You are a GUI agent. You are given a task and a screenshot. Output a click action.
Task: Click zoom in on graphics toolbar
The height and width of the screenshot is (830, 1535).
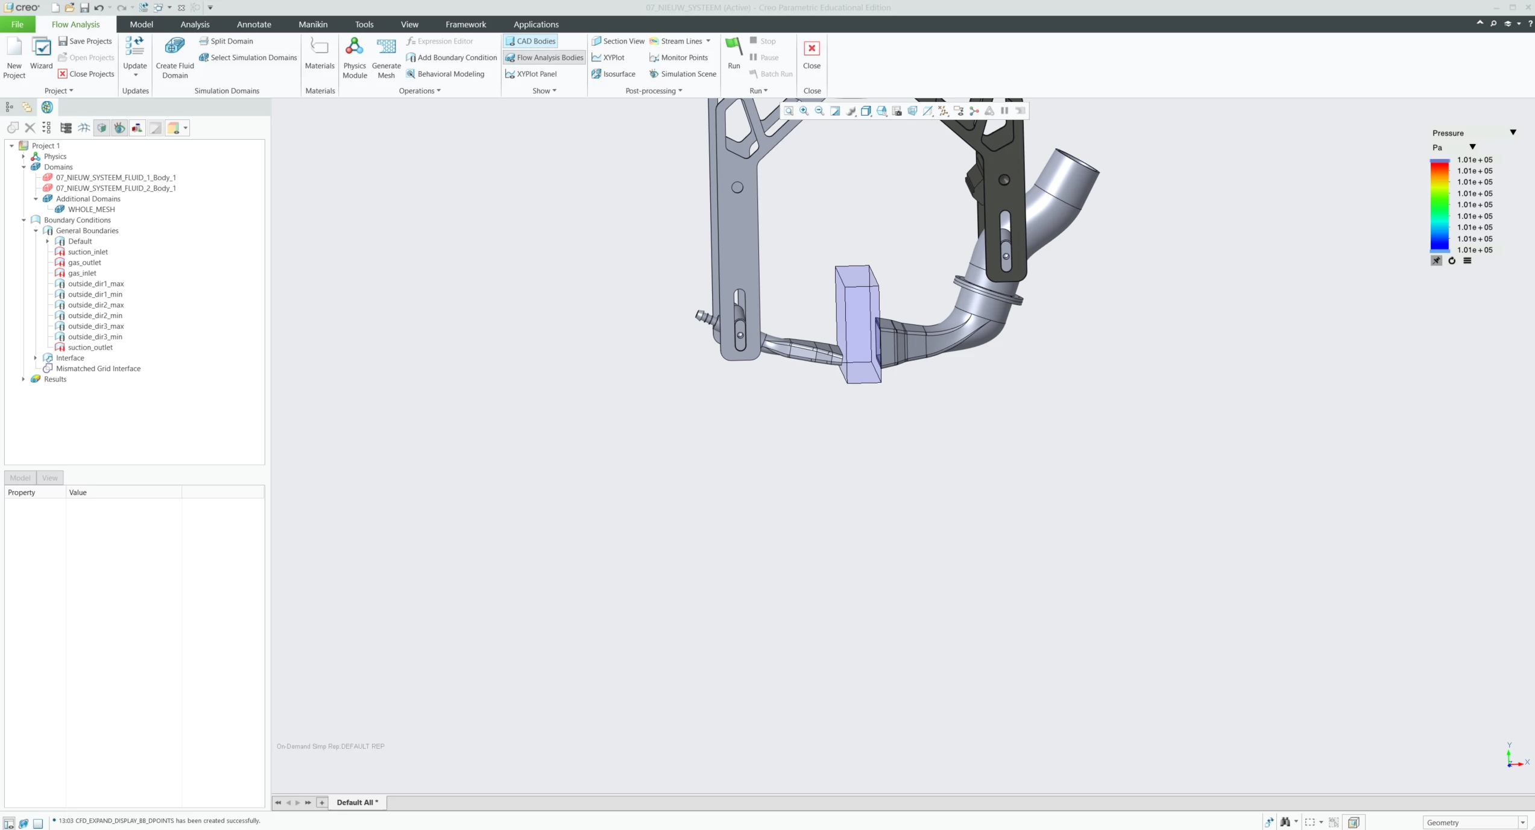pos(804,111)
